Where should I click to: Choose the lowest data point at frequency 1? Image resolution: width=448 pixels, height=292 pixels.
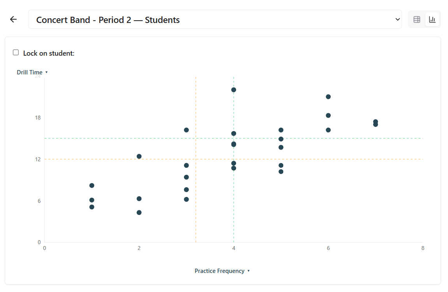coord(92,207)
